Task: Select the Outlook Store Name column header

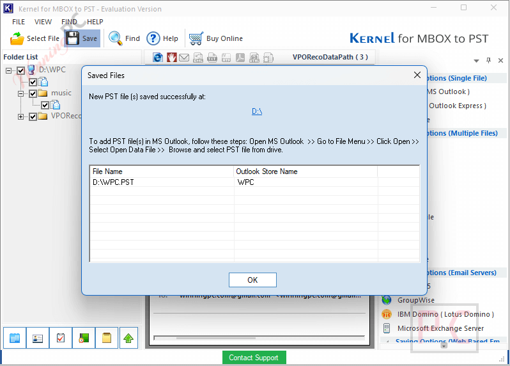Action: (x=305, y=171)
